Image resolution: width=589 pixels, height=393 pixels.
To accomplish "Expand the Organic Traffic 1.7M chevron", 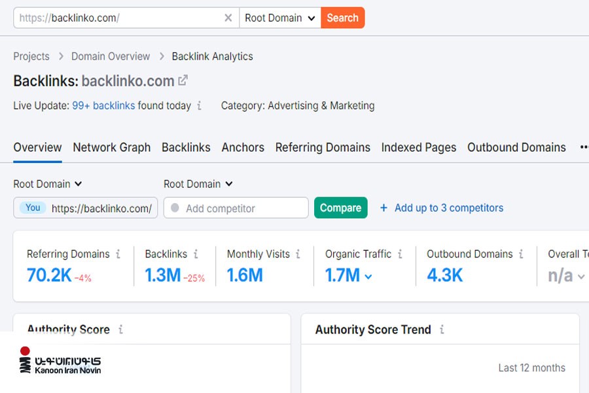I will click(x=368, y=277).
